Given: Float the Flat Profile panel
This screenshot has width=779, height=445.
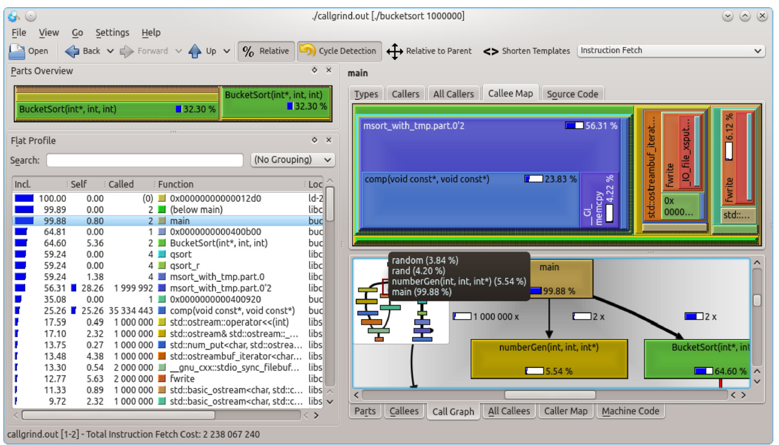Looking at the screenshot, I should 314,140.
